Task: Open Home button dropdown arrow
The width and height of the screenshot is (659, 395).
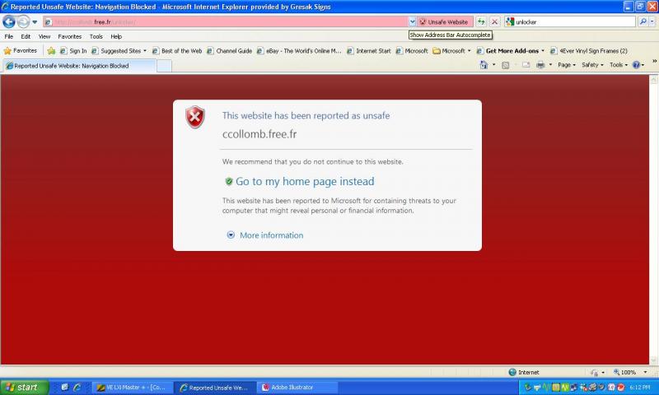Action: point(493,65)
